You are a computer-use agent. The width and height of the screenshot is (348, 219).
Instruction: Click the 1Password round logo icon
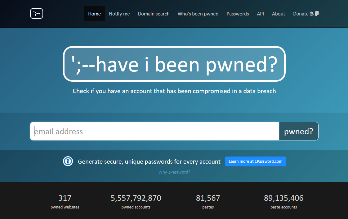pyautogui.click(x=68, y=161)
